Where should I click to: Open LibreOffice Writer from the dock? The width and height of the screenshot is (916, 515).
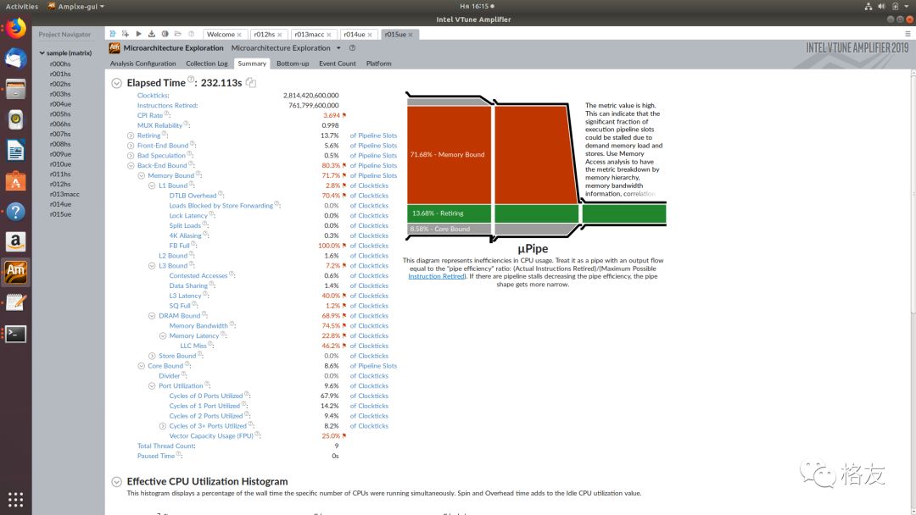[16, 151]
